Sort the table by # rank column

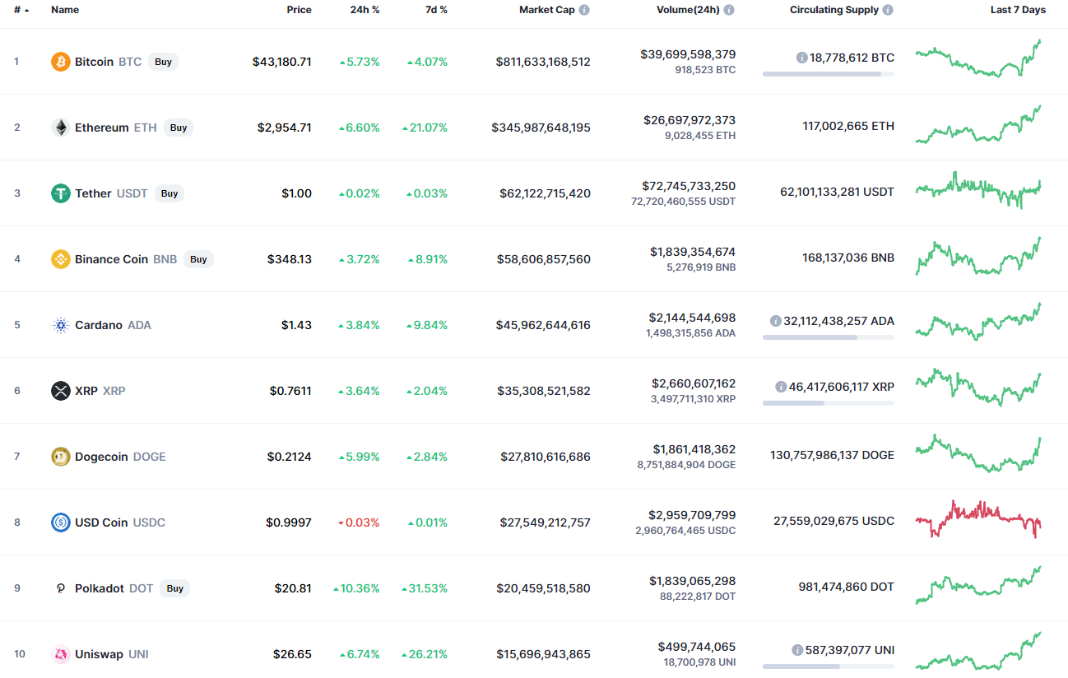click(x=21, y=10)
